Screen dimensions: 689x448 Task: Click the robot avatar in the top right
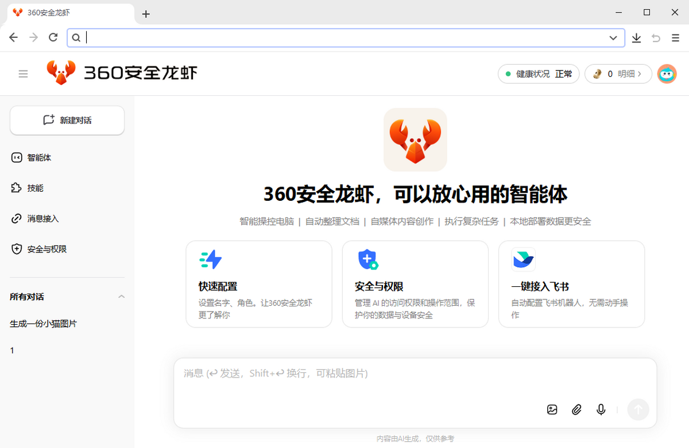(x=667, y=73)
